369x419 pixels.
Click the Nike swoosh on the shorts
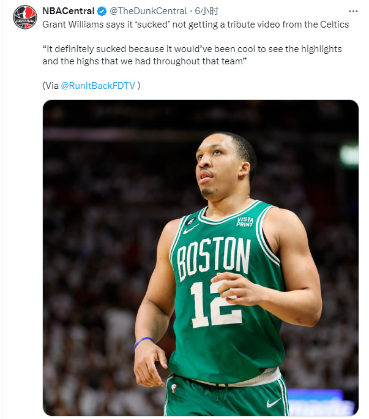274,402
